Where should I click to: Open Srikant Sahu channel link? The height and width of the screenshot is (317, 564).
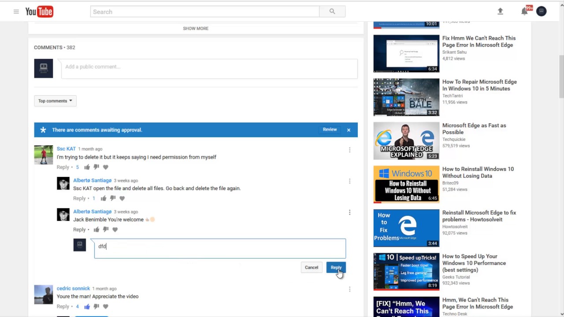point(454,52)
